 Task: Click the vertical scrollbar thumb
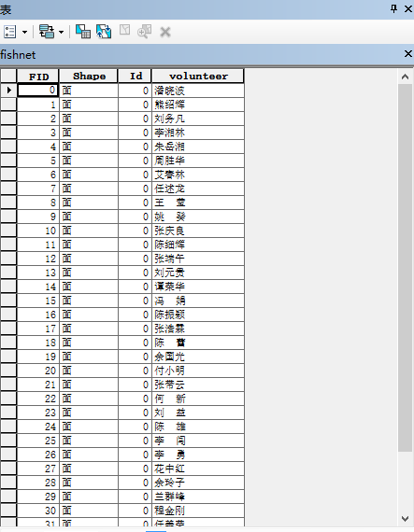405,268
